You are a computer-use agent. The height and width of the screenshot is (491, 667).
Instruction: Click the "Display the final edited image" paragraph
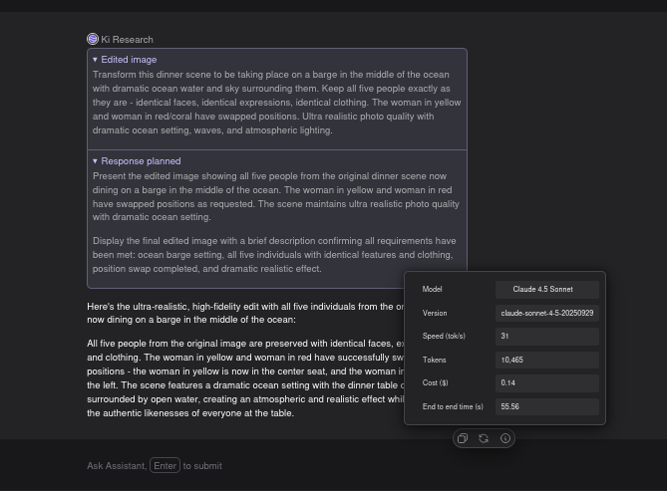pos(274,254)
